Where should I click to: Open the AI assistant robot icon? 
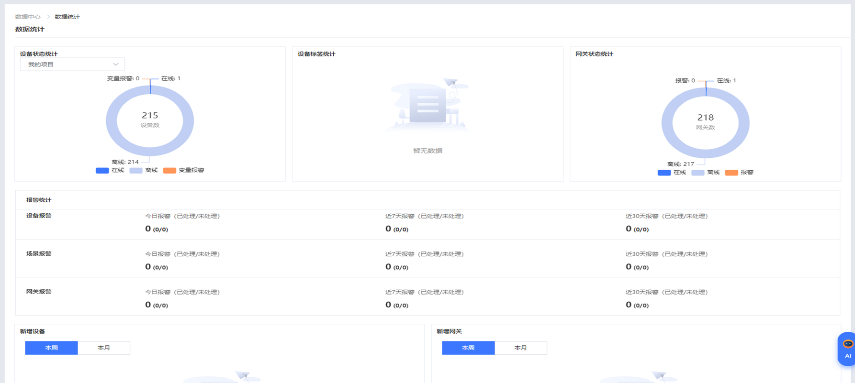tap(847, 349)
